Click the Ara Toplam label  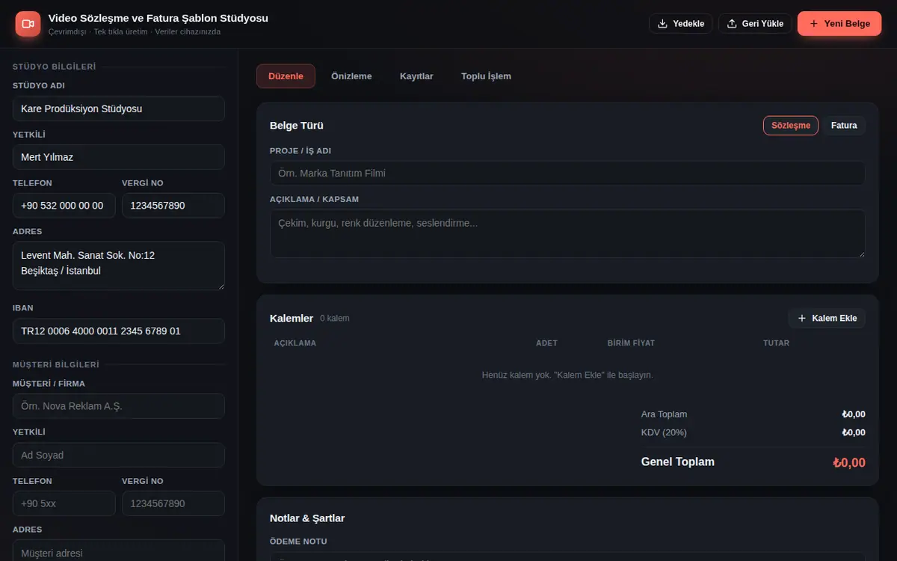[x=664, y=414]
